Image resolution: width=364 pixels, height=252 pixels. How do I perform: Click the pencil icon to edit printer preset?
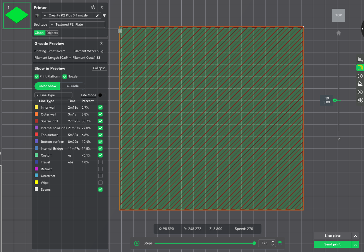98,15
